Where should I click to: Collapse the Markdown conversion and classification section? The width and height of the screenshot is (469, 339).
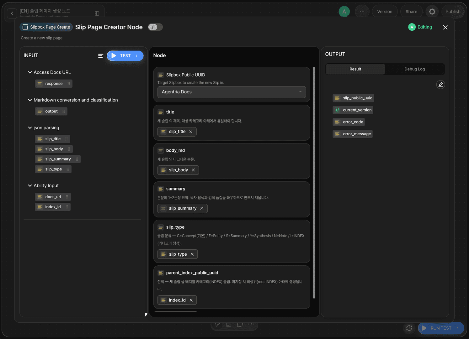pyautogui.click(x=30, y=100)
